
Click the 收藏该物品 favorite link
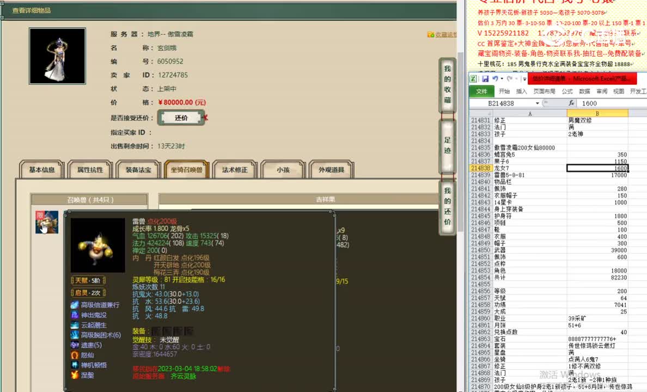click(442, 35)
